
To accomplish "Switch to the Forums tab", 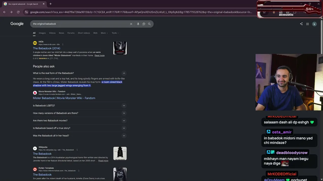I will point(71,33).
